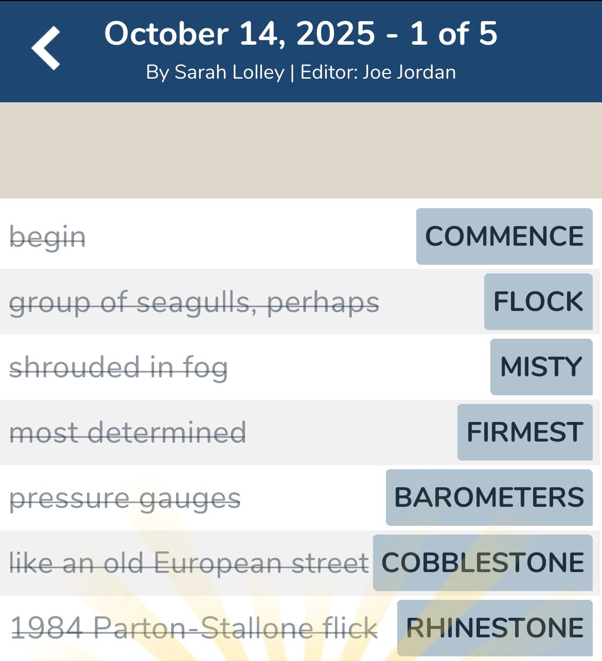Image resolution: width=602 pixels, height=661 pixels.
Task: Select the FLOCK answer tile
Action: [538, 302]
